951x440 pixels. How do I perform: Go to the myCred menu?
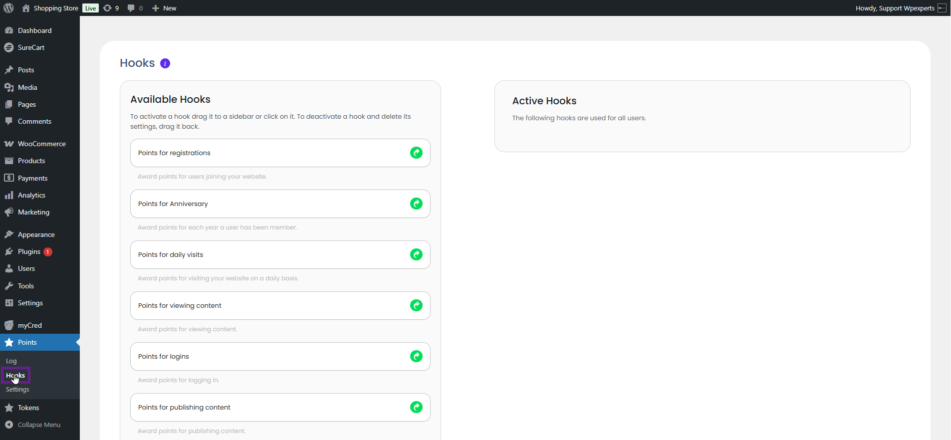29,325
